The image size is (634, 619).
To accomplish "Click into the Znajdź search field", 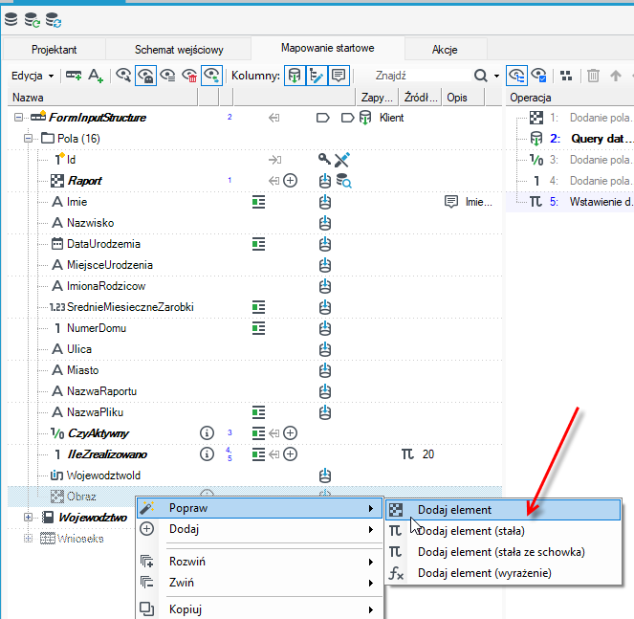I will (x=421, y=76).
